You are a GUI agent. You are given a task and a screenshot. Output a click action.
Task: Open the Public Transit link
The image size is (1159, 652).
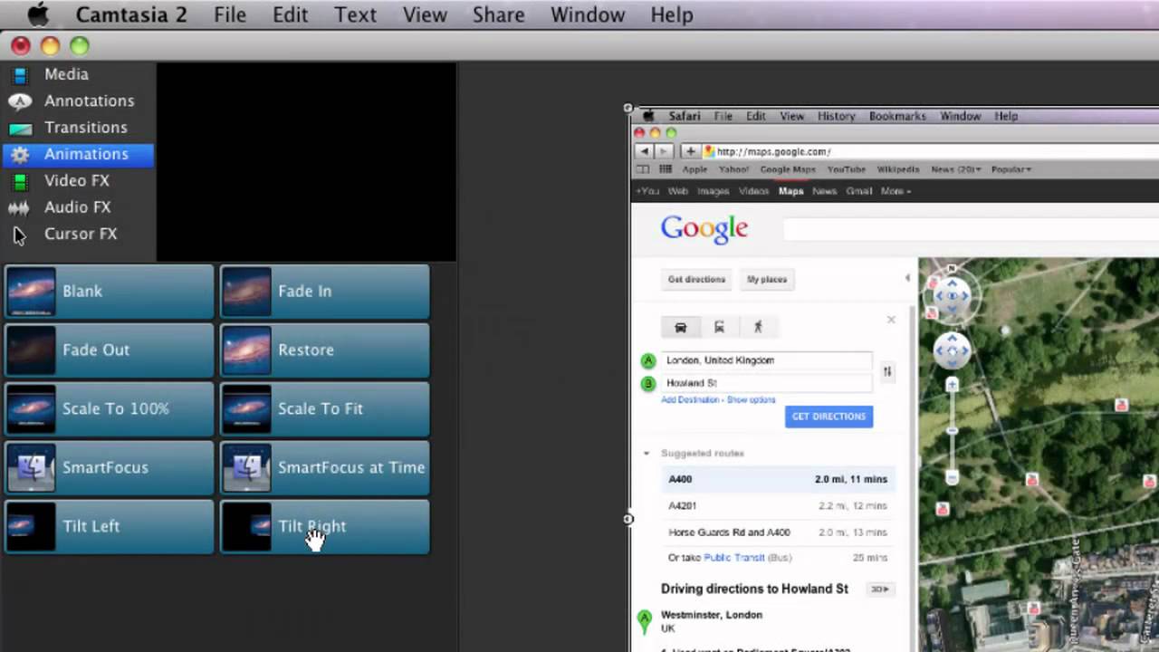coord(734,558)
